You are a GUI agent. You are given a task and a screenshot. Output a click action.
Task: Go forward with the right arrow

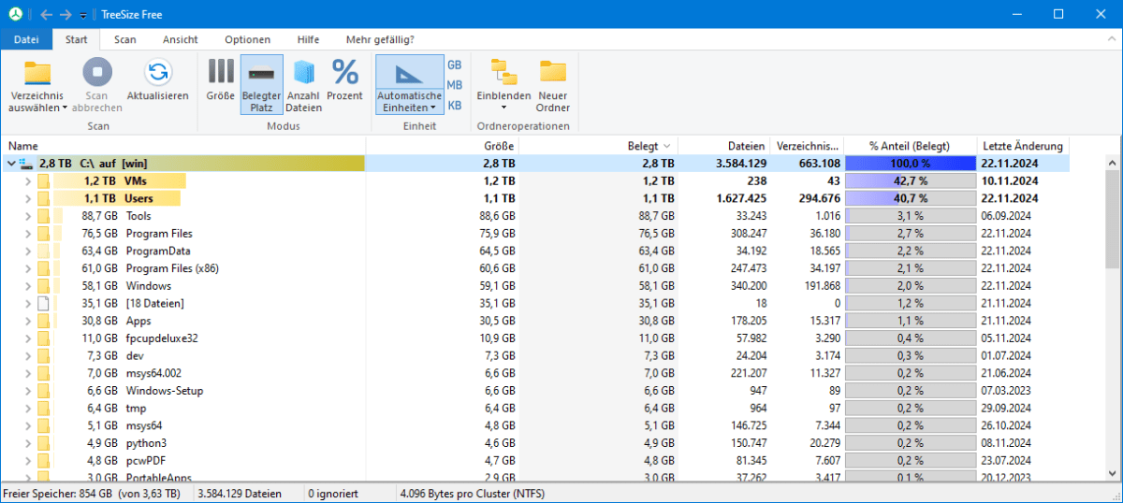click(x=66, y=14)
